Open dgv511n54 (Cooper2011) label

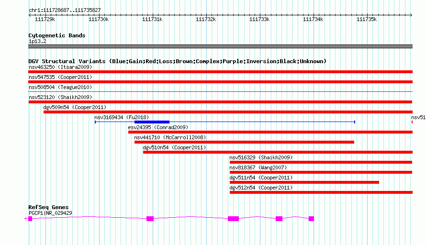[261, 178]
